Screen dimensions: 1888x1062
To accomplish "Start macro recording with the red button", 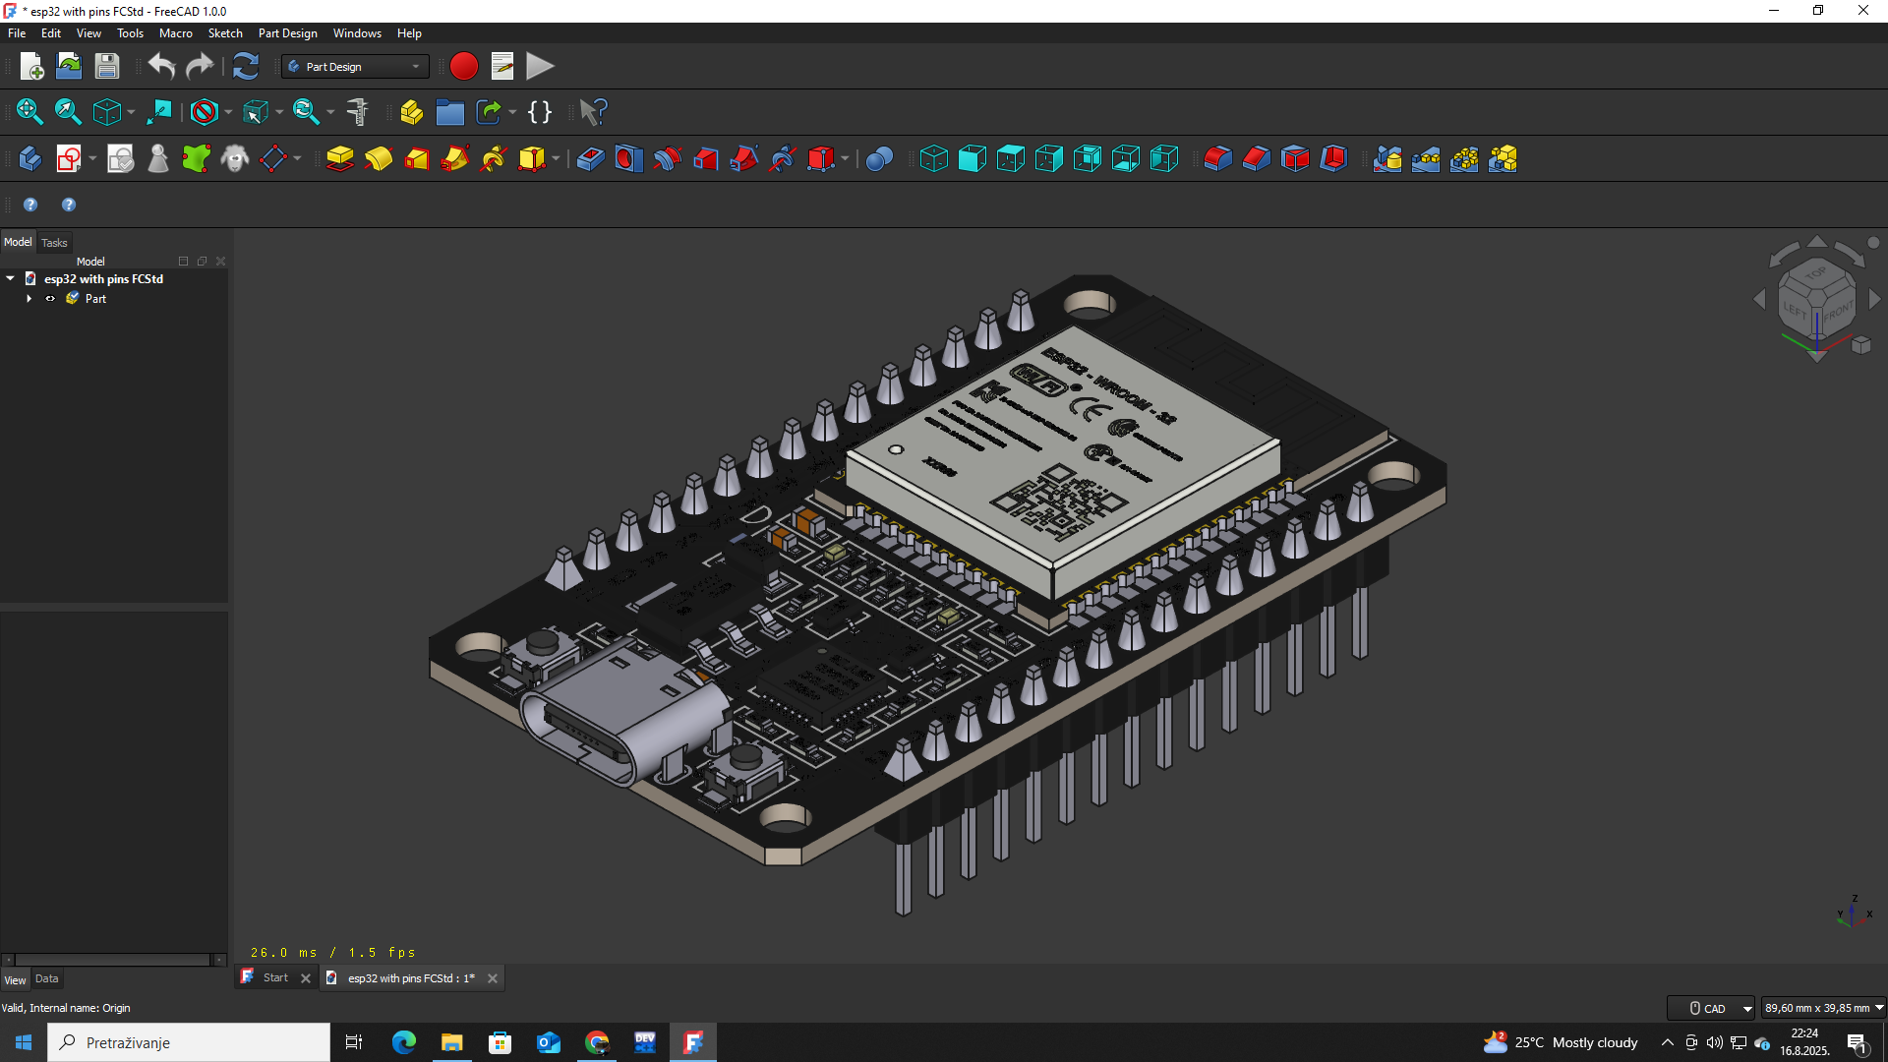I will coord(463,67).
